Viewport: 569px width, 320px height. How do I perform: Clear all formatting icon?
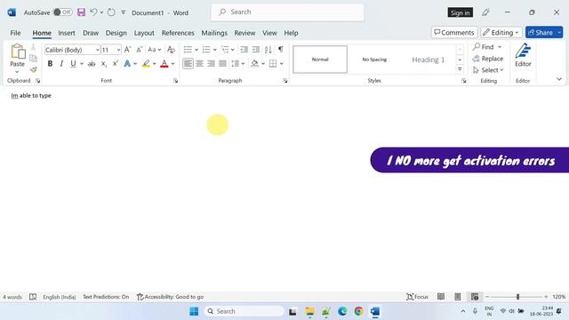tap(171, 50)
